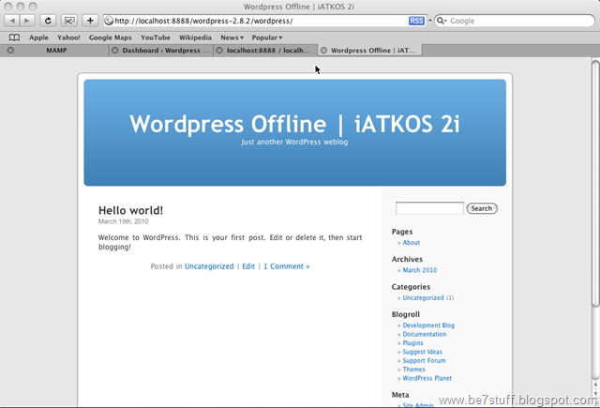This screenshot has height=408, width=600.
Task: Open the Development Blog link
Action: [428, 325]
